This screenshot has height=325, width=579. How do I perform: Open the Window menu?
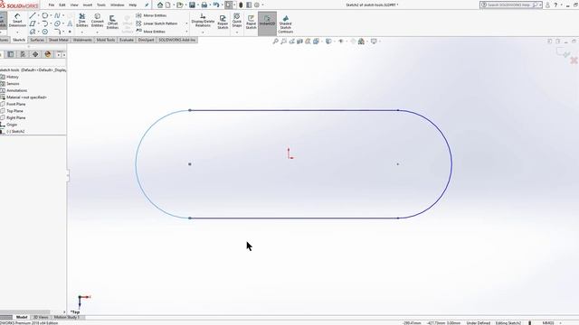[117, 5]
